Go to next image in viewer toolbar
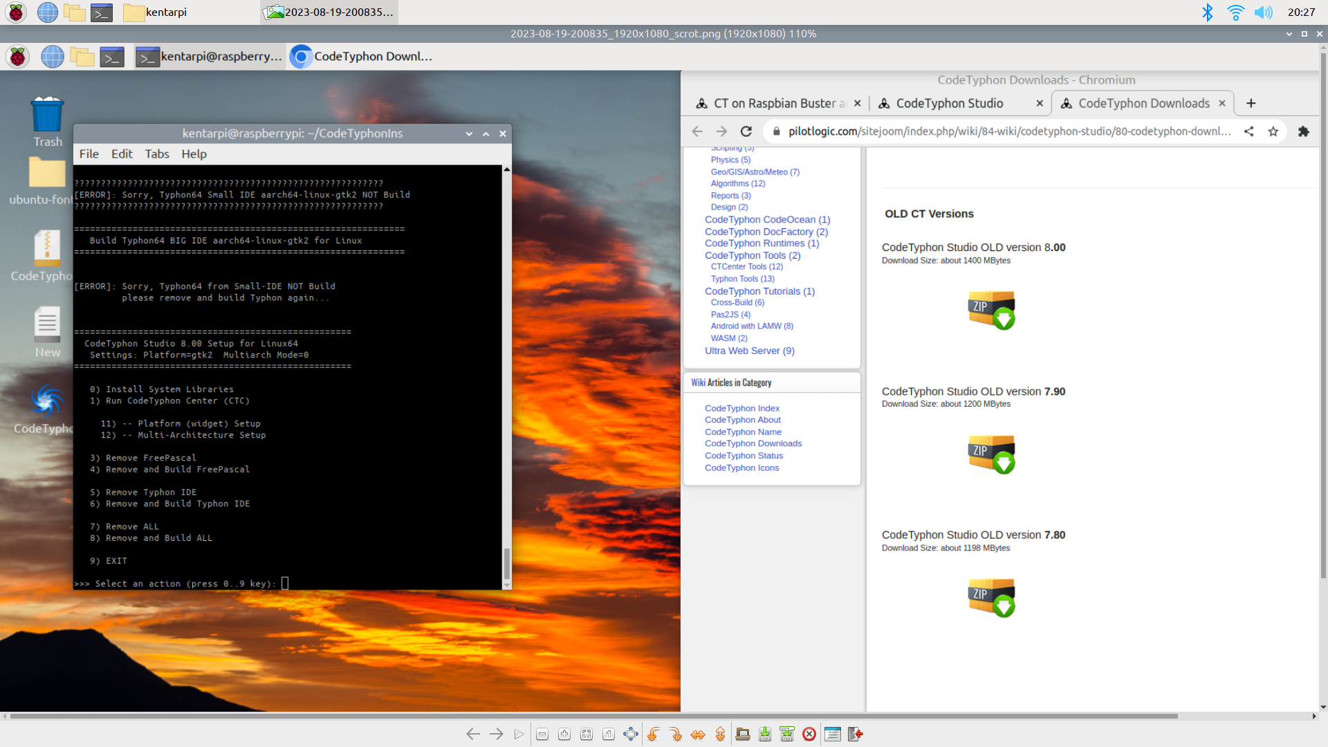Screen dimensions: 1328x747 pos(497,734)
